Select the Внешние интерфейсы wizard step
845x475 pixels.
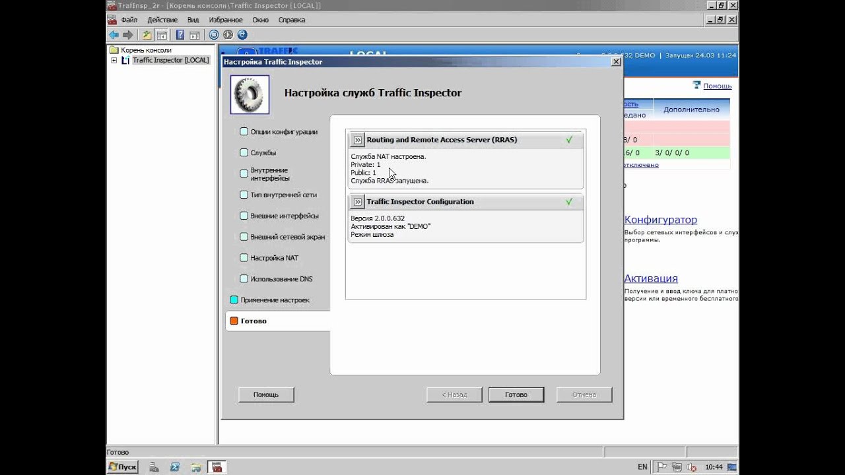[x=279, y=216]
